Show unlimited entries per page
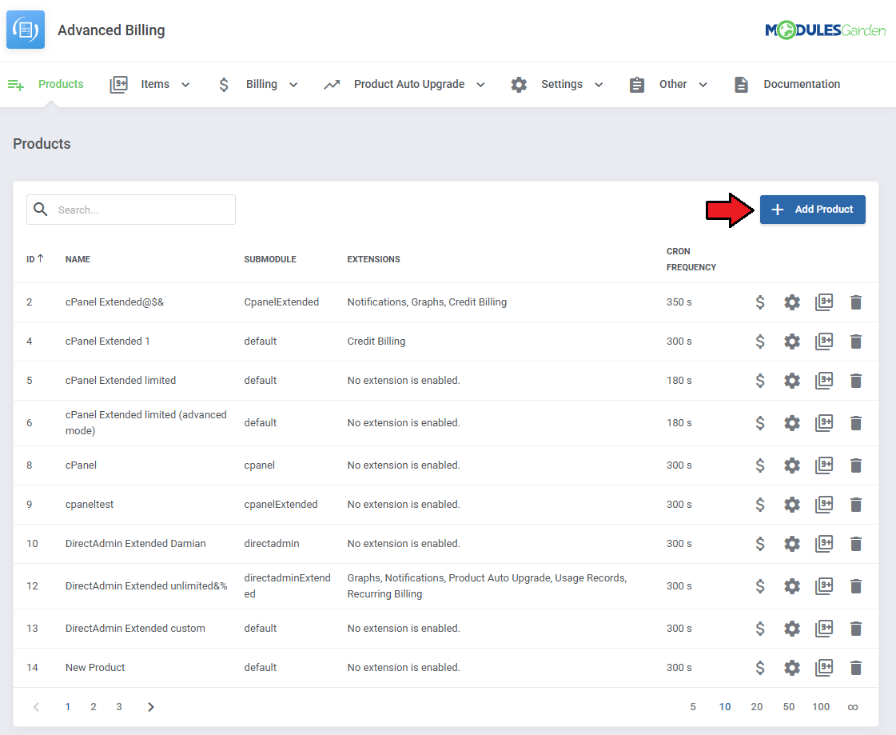This screenshot has width=896, height=735. 853,708
